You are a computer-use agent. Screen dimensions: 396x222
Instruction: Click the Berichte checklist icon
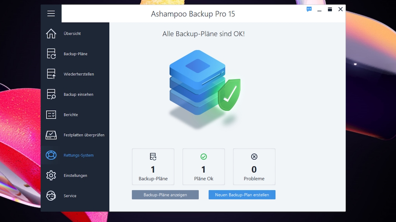pyautogui.click(x=51, y=115)
